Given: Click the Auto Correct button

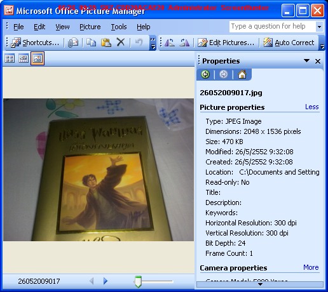Looking at the screenshot, I should tap(289, 43).
